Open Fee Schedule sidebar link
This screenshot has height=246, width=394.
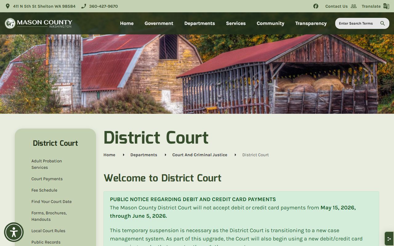[44, 190]
